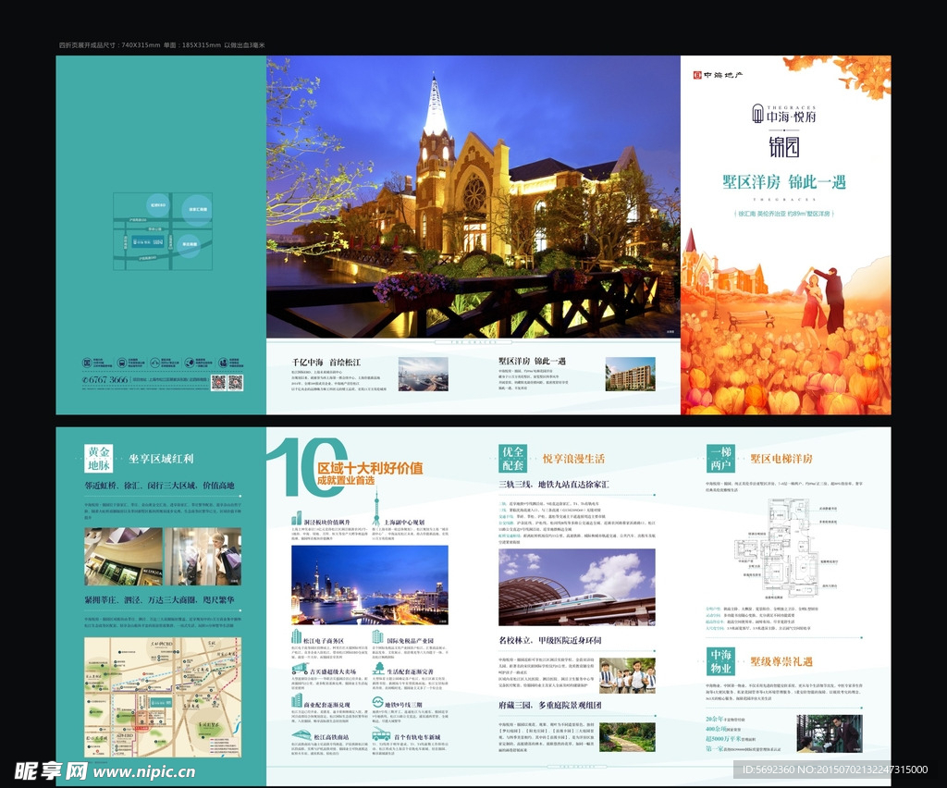Click the tree icon beside 生活配套逐渐完善

pos(378,668)
